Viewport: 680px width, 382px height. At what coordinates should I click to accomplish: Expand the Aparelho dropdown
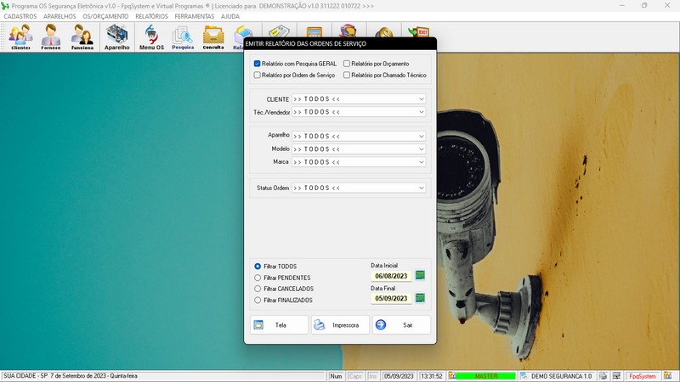tap(421, 137)
